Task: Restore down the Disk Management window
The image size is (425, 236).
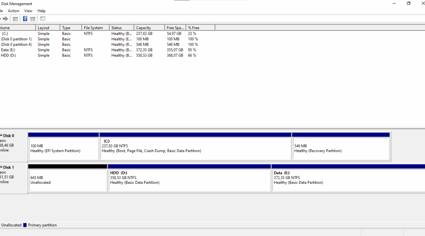Action: (409, 4)
